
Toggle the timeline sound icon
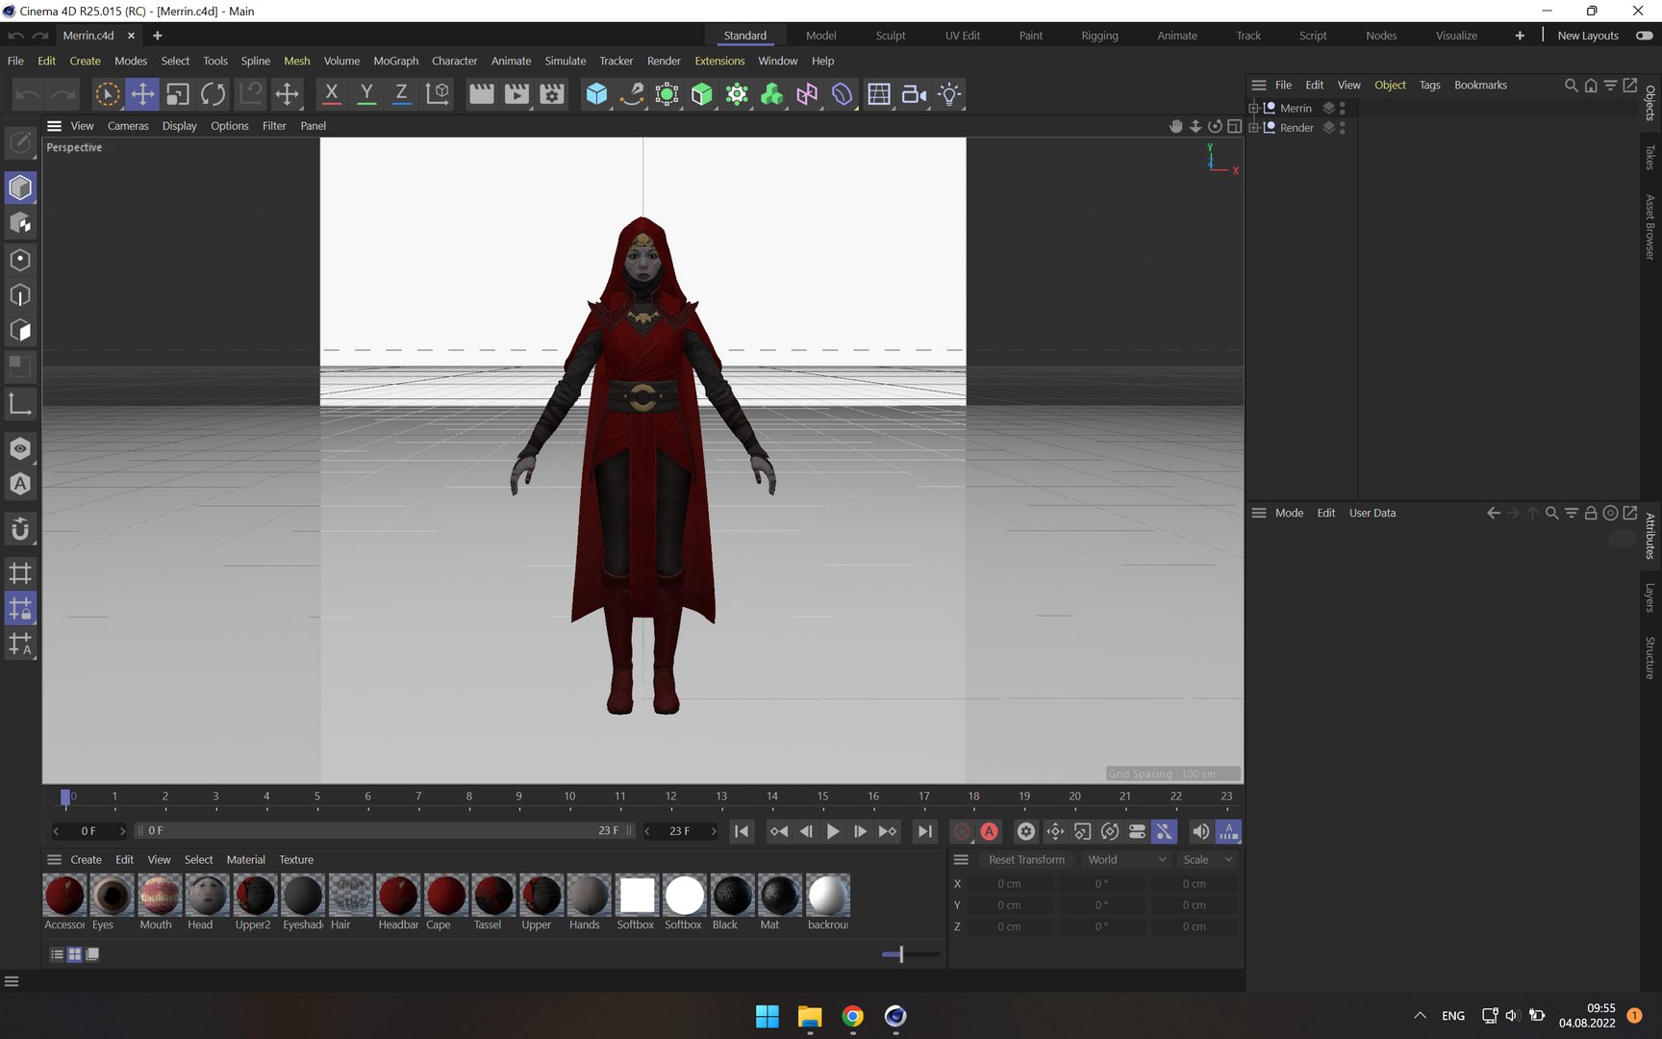click(x=1200, y=831)
